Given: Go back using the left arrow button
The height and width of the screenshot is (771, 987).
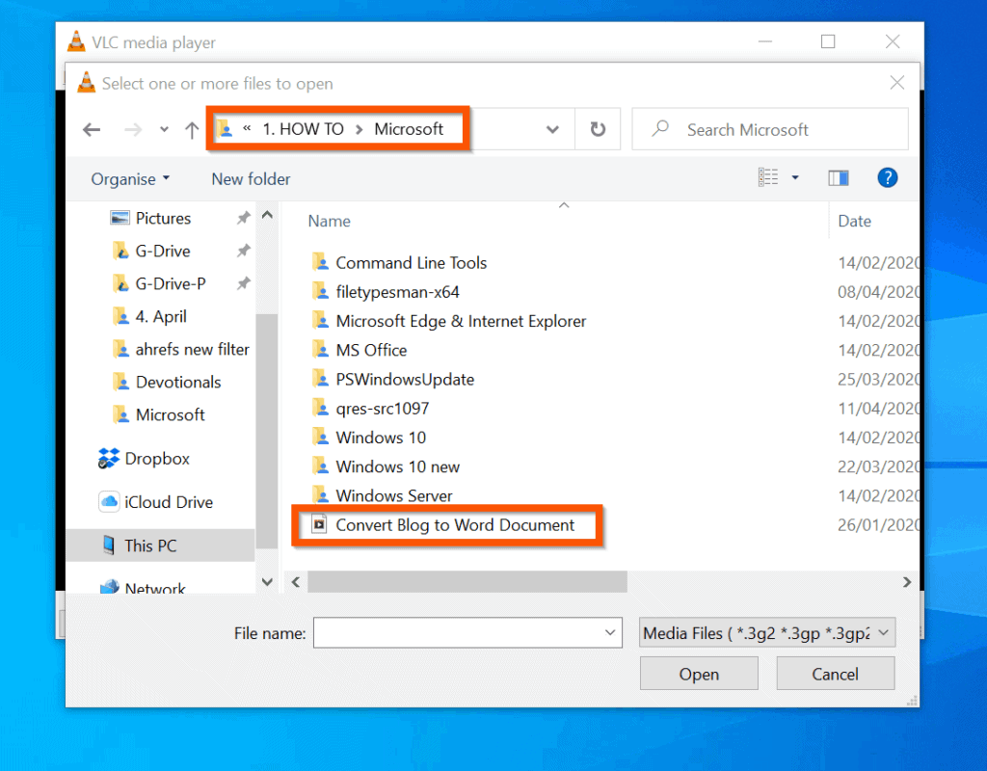Looking at the screenshot, I should (x=92, y=130).
